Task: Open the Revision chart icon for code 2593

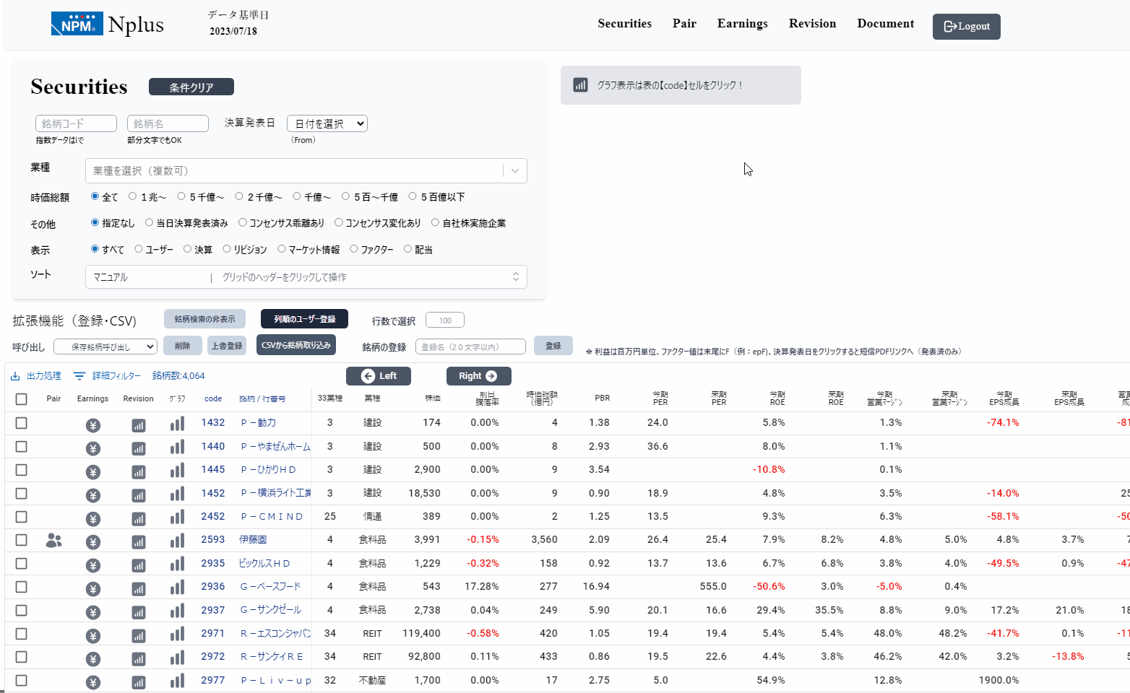Action: pyautogui.click(x=138, y=542)
